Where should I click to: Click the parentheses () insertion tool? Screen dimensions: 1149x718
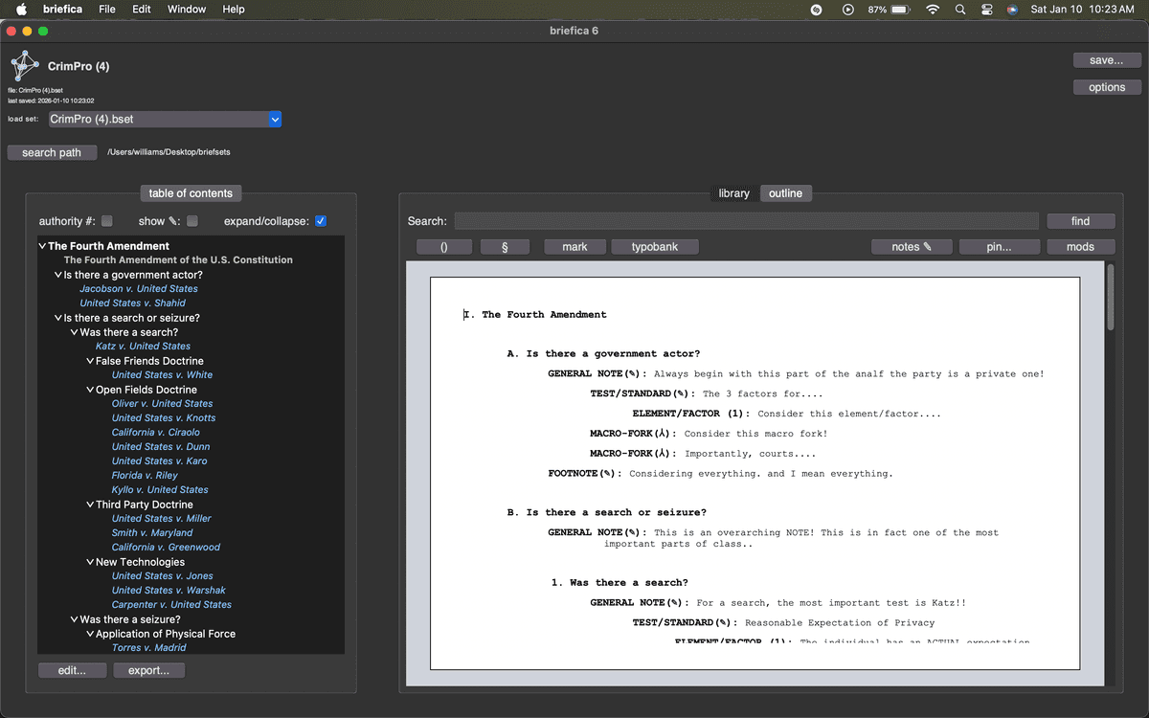(x=444, y=246)
